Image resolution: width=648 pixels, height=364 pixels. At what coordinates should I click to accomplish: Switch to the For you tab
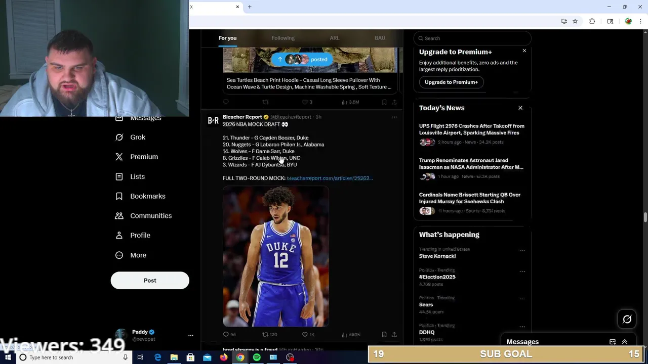[x=227, y=38]
